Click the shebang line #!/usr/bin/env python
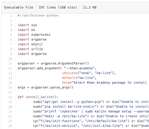The image size is (149, 129). [x=38, y=15]
